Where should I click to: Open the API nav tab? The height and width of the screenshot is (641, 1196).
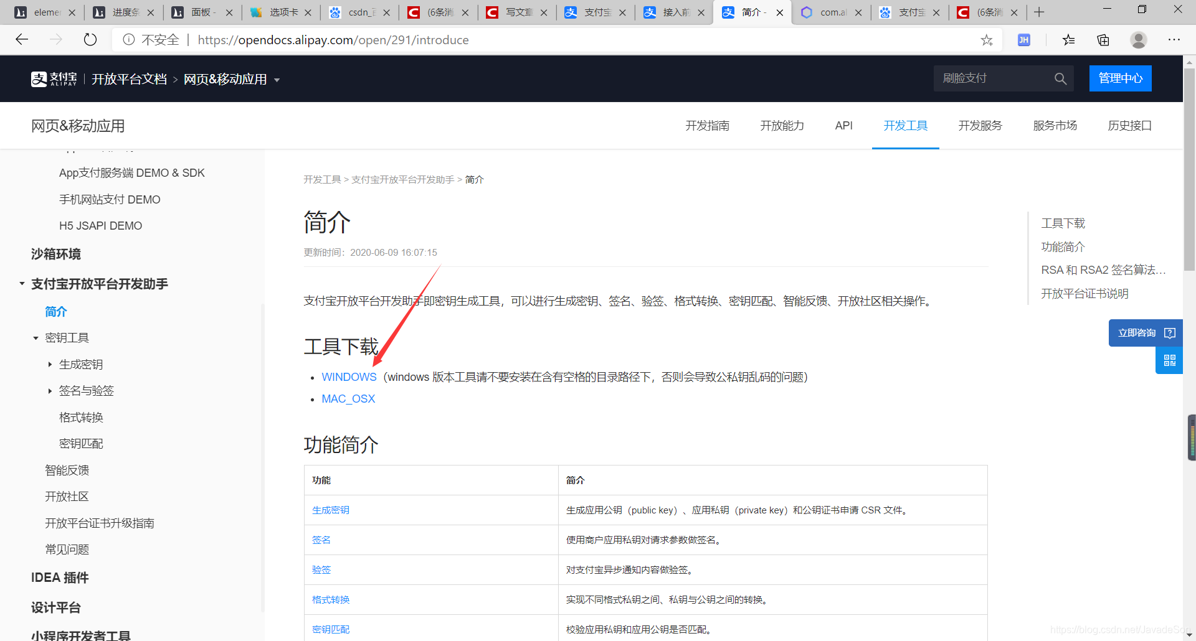pyautogui.click(x=843, y=126)
